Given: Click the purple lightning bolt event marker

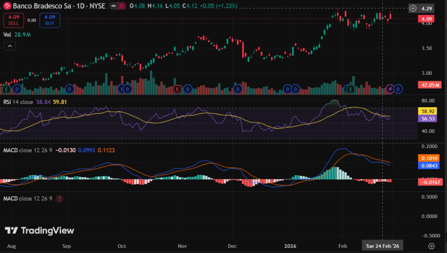Looking at the screenshot, I should point(391,89).
